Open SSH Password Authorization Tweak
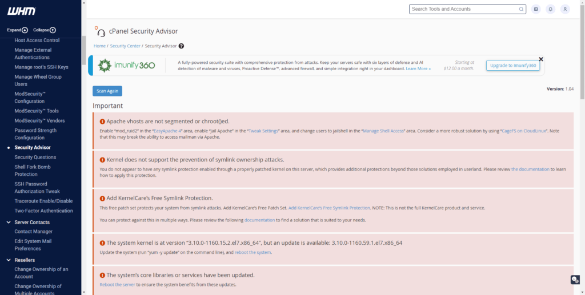585x295 pixels. (37, 188)
